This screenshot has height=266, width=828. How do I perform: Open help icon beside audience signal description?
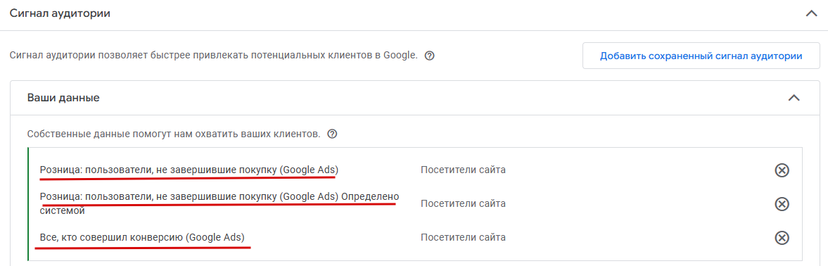click(x=429, y=56)
